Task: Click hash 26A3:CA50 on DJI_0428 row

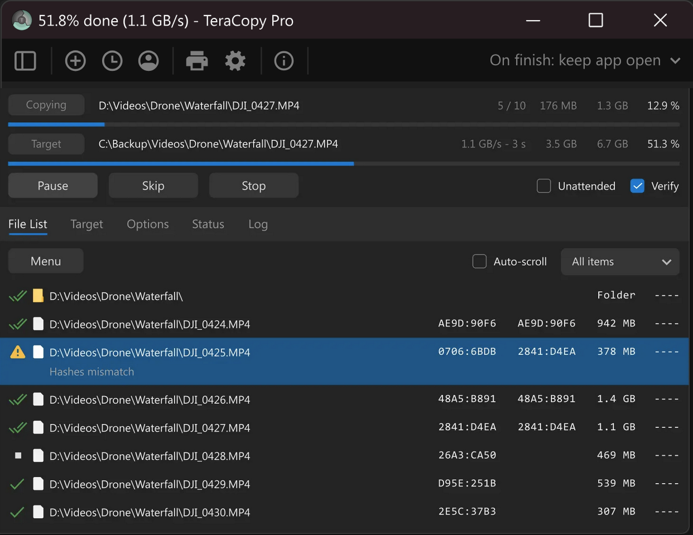Action: [467, 455]
